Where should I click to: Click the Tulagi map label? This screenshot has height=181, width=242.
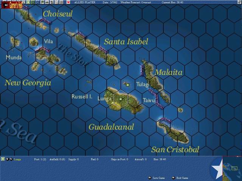(143, 84)
